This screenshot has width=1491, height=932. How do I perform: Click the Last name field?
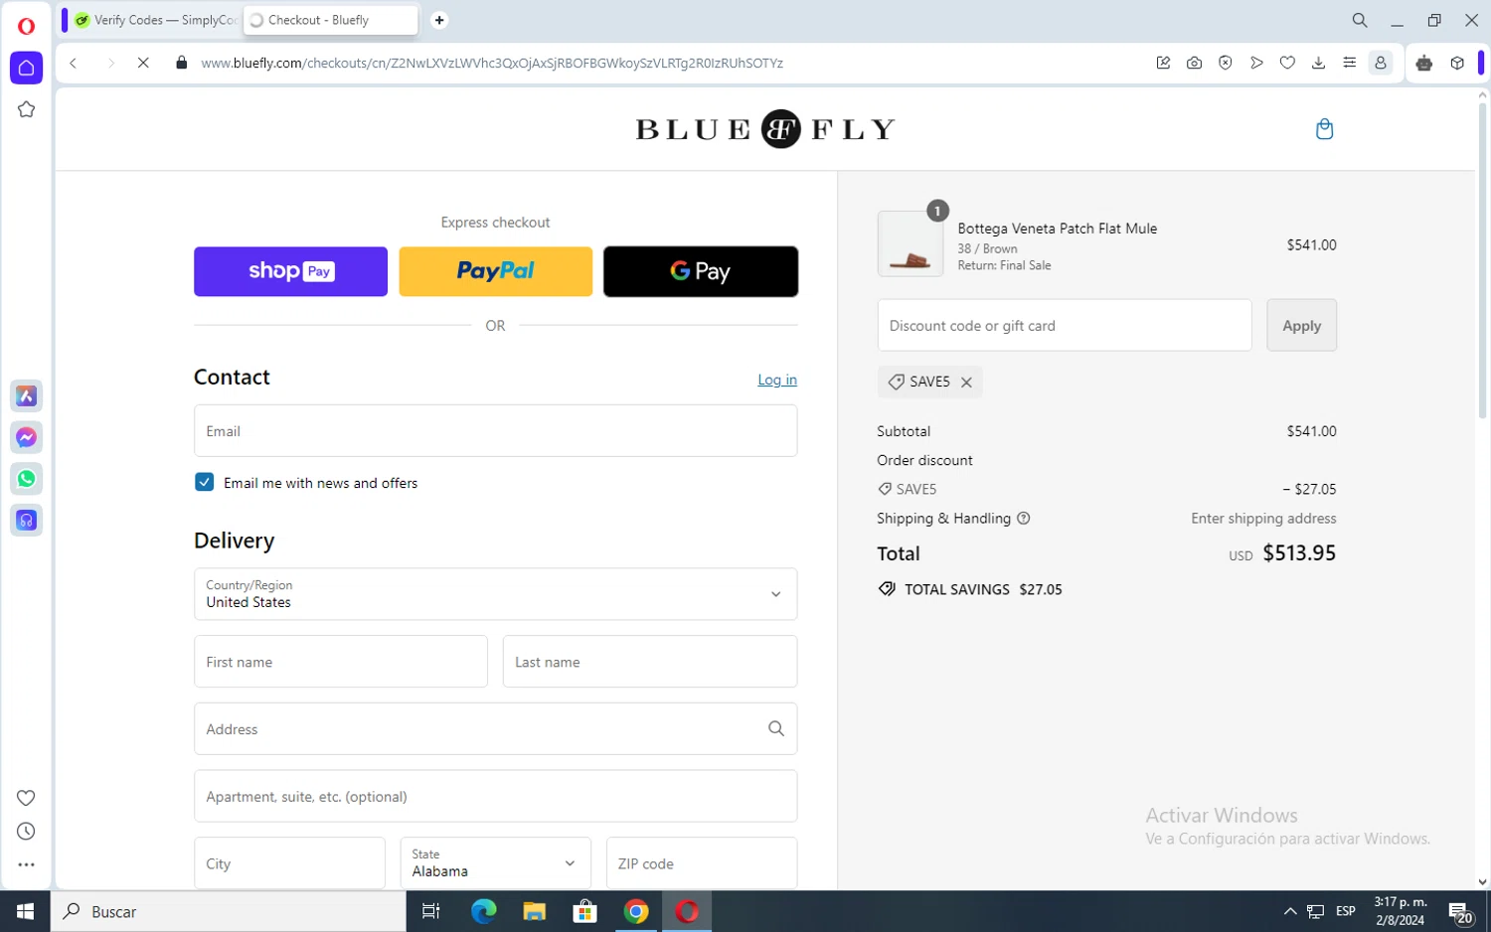(650, 662)
